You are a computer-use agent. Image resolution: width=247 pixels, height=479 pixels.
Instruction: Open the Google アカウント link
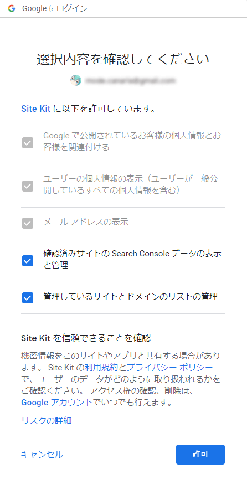(57, 403)
